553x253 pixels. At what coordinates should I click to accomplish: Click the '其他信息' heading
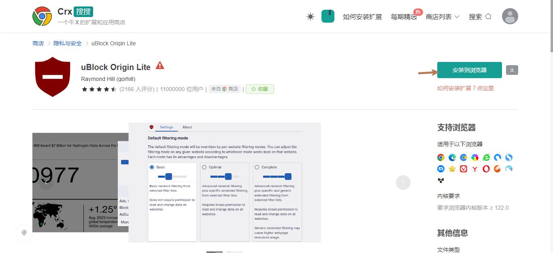point(453,233)
